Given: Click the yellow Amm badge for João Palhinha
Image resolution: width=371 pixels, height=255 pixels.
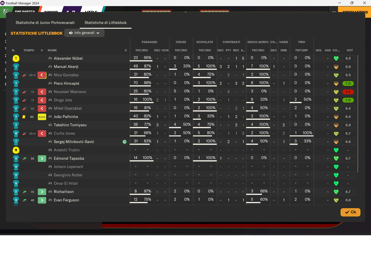Looking at the screenshot, I should [x=42, y=117].
